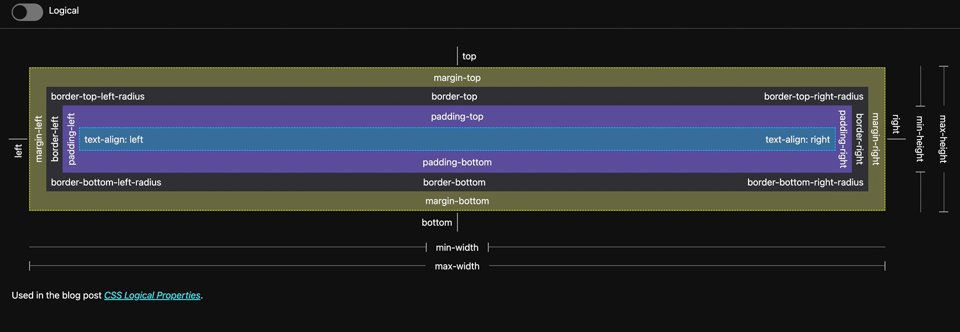Click the text-align: right label
The height and width of the screenshot is (332, 960).
tap(797, 139)
